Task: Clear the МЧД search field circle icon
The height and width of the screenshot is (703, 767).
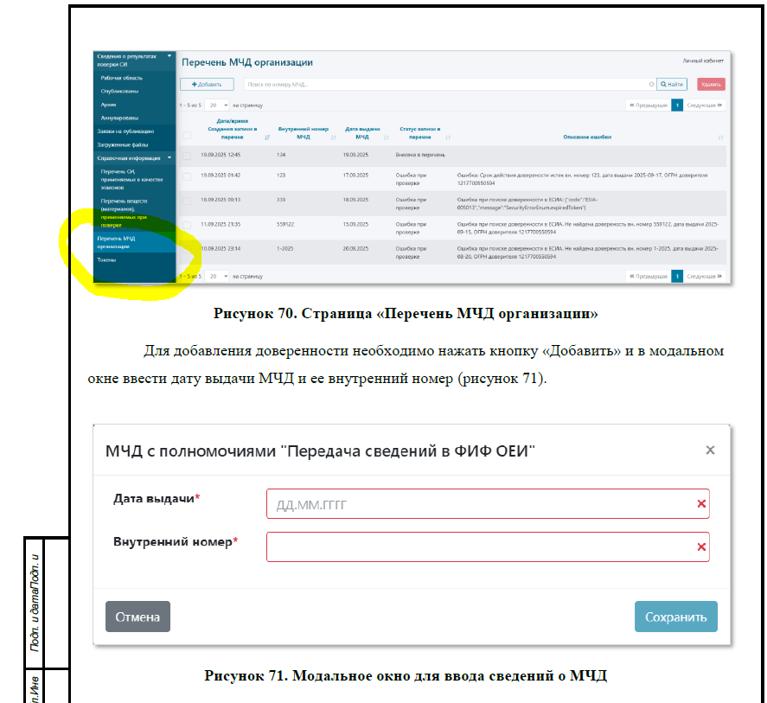Action: tap(651, 85)
